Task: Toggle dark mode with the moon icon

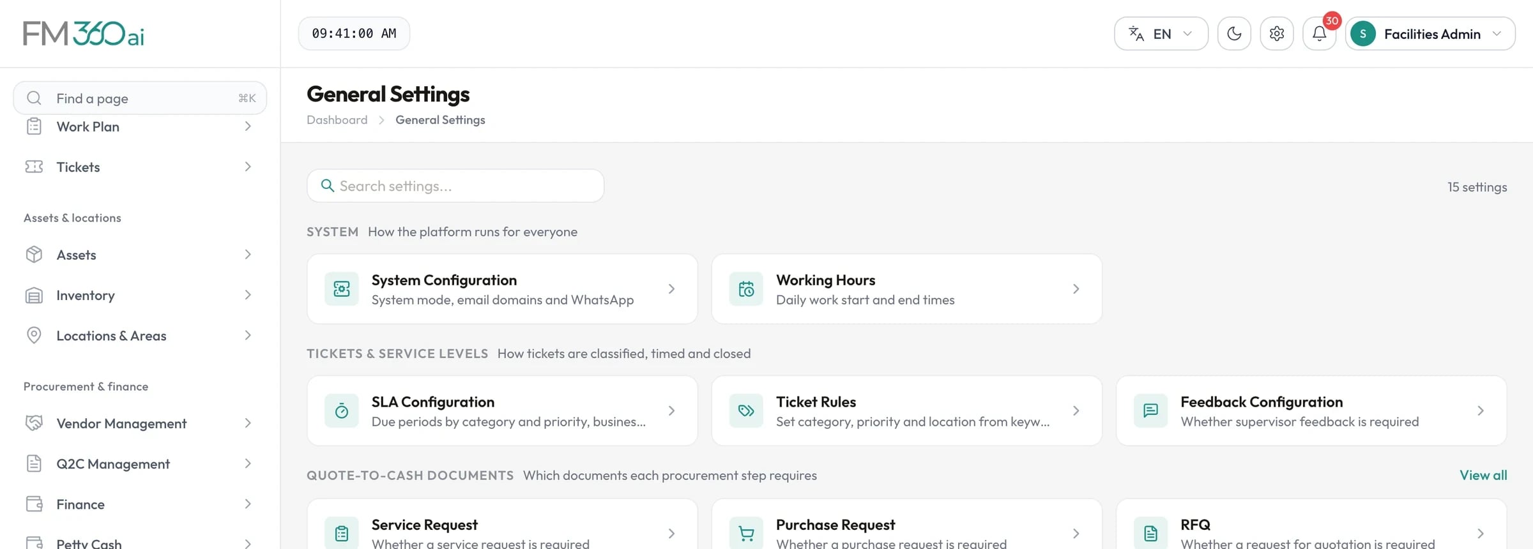Action: (1234, 34)
